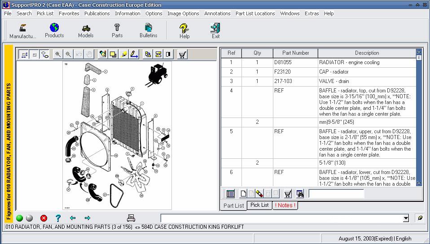Open the Annotations menu
430x244 pixels.
[217, 13]
